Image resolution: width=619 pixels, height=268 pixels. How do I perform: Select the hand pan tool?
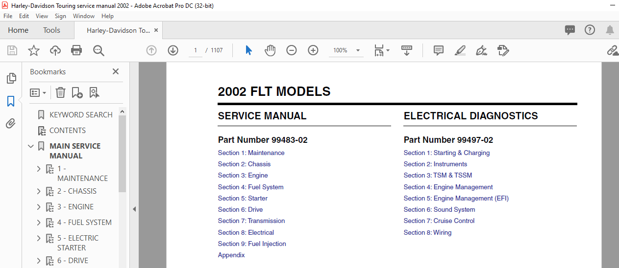click(x=270, y=50)
